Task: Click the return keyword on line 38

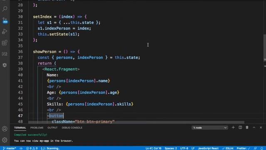Action: pos(44,63)
